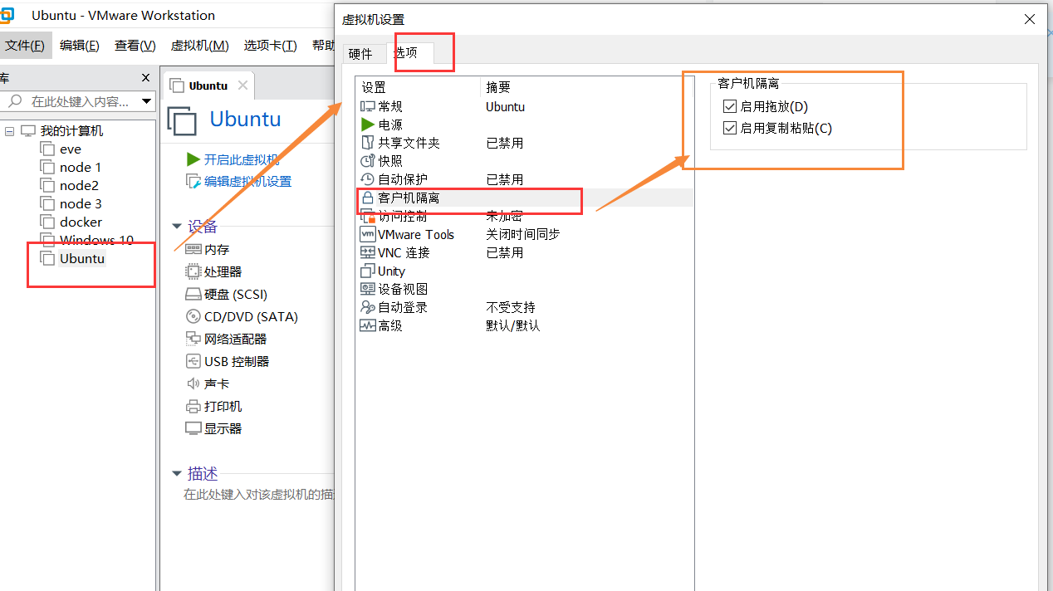The width and height of the screenshot is (1053, 591).
Task: Select docker in the library tree
Action: [81, 222]
